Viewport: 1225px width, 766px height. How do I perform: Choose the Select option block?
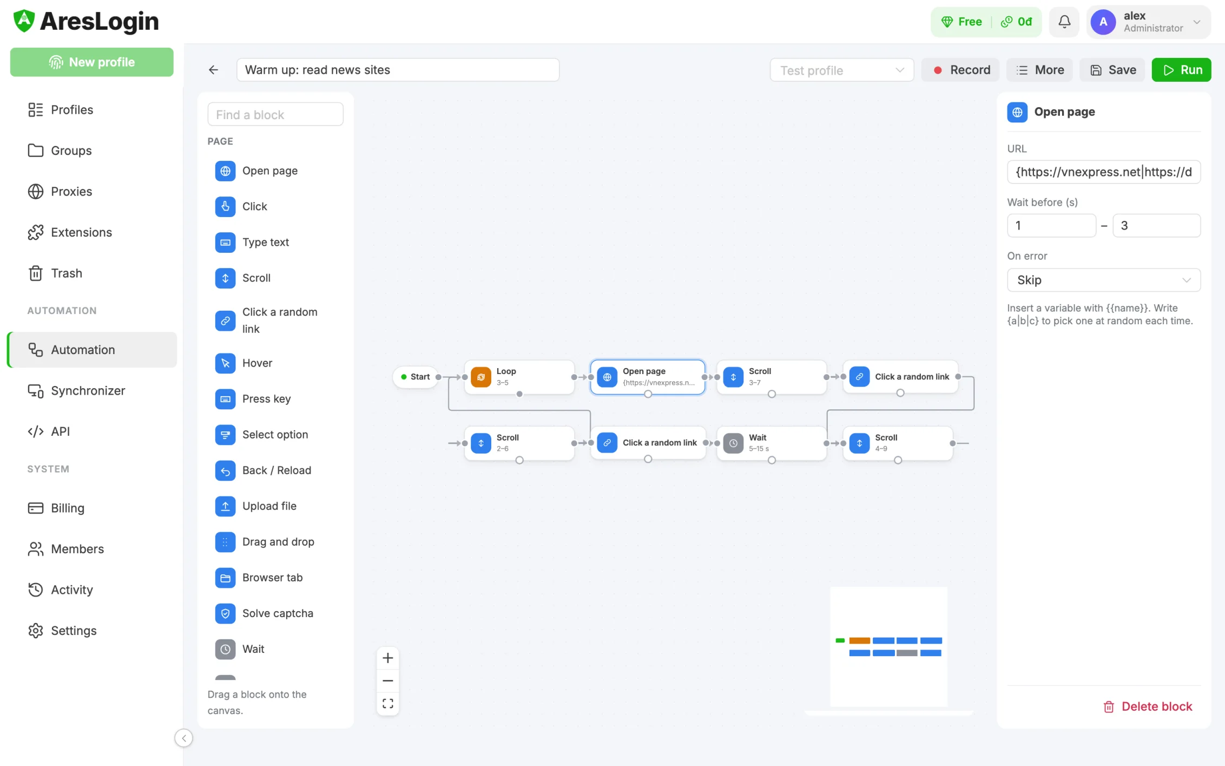click(275, 435)
